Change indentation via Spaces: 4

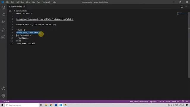click(x=154, y=102)
